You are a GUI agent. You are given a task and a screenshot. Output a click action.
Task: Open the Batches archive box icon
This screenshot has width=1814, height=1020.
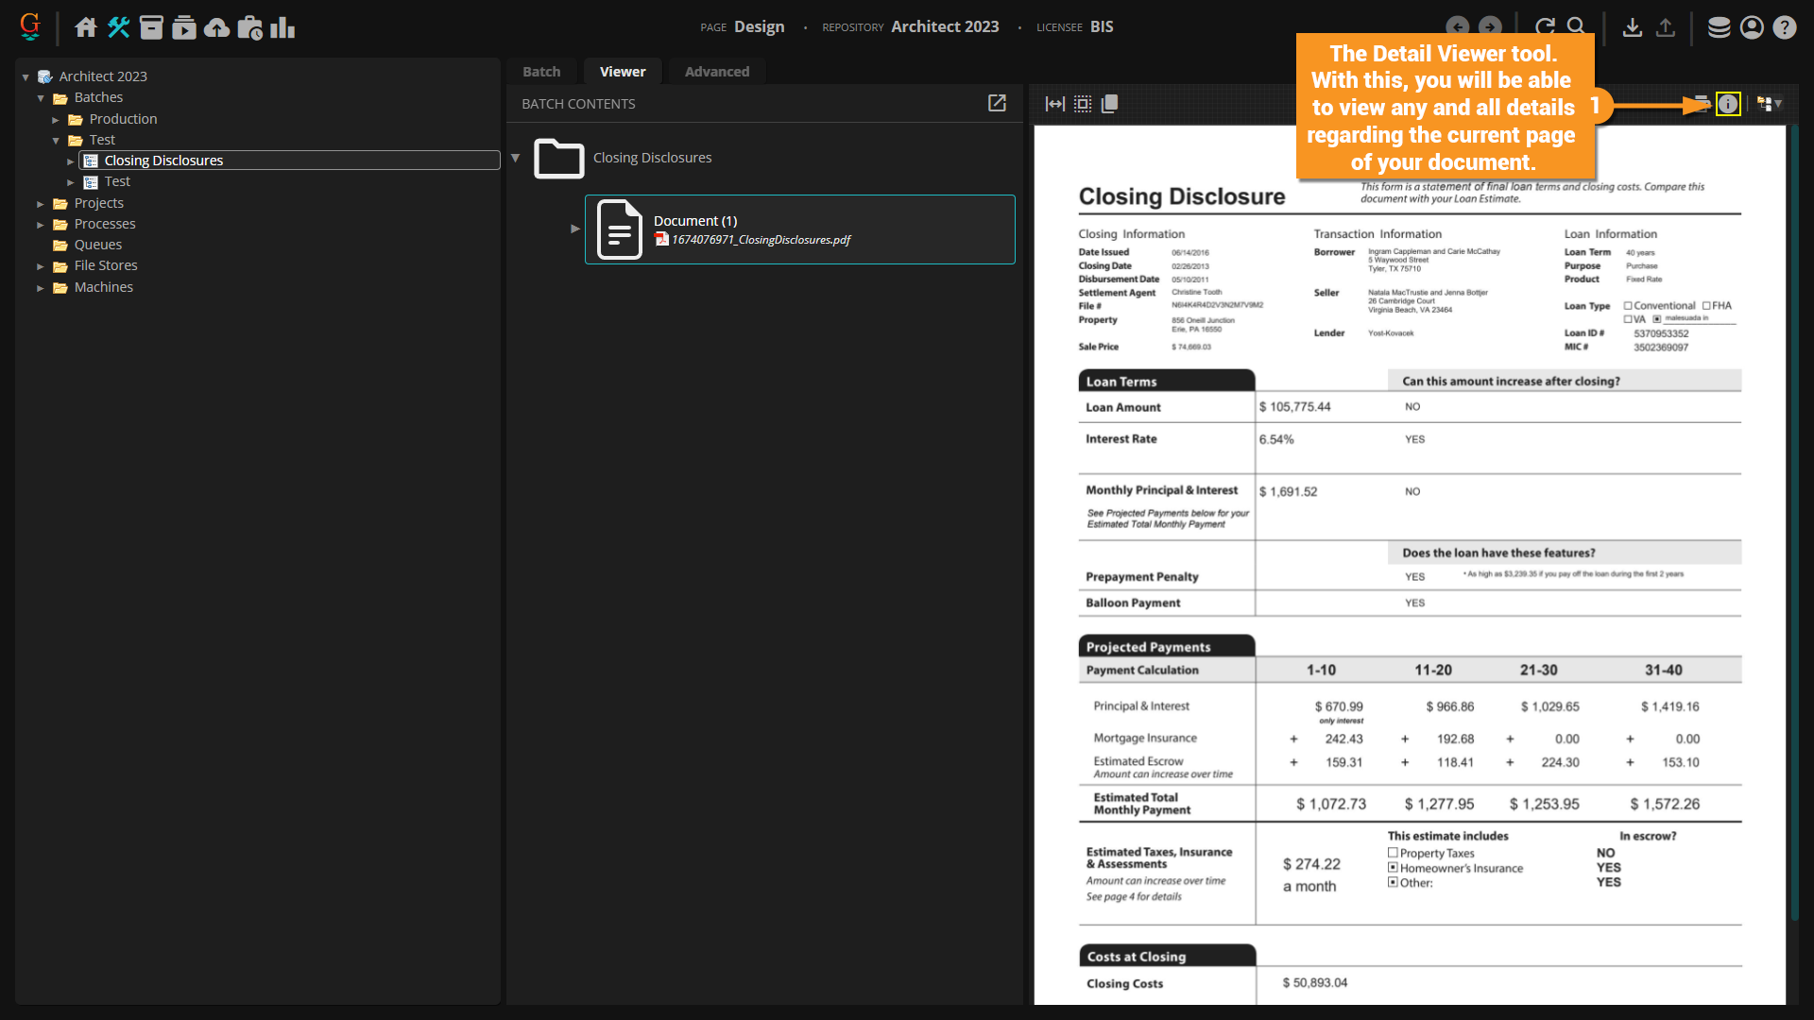point(151,27)
